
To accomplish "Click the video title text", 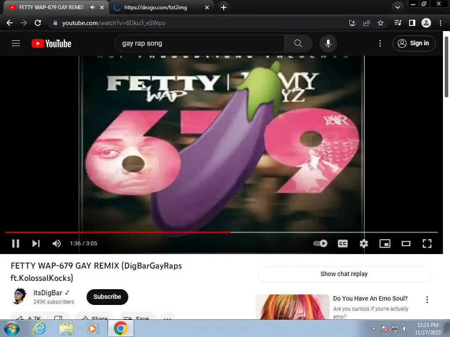I will [x=96, y=272].
